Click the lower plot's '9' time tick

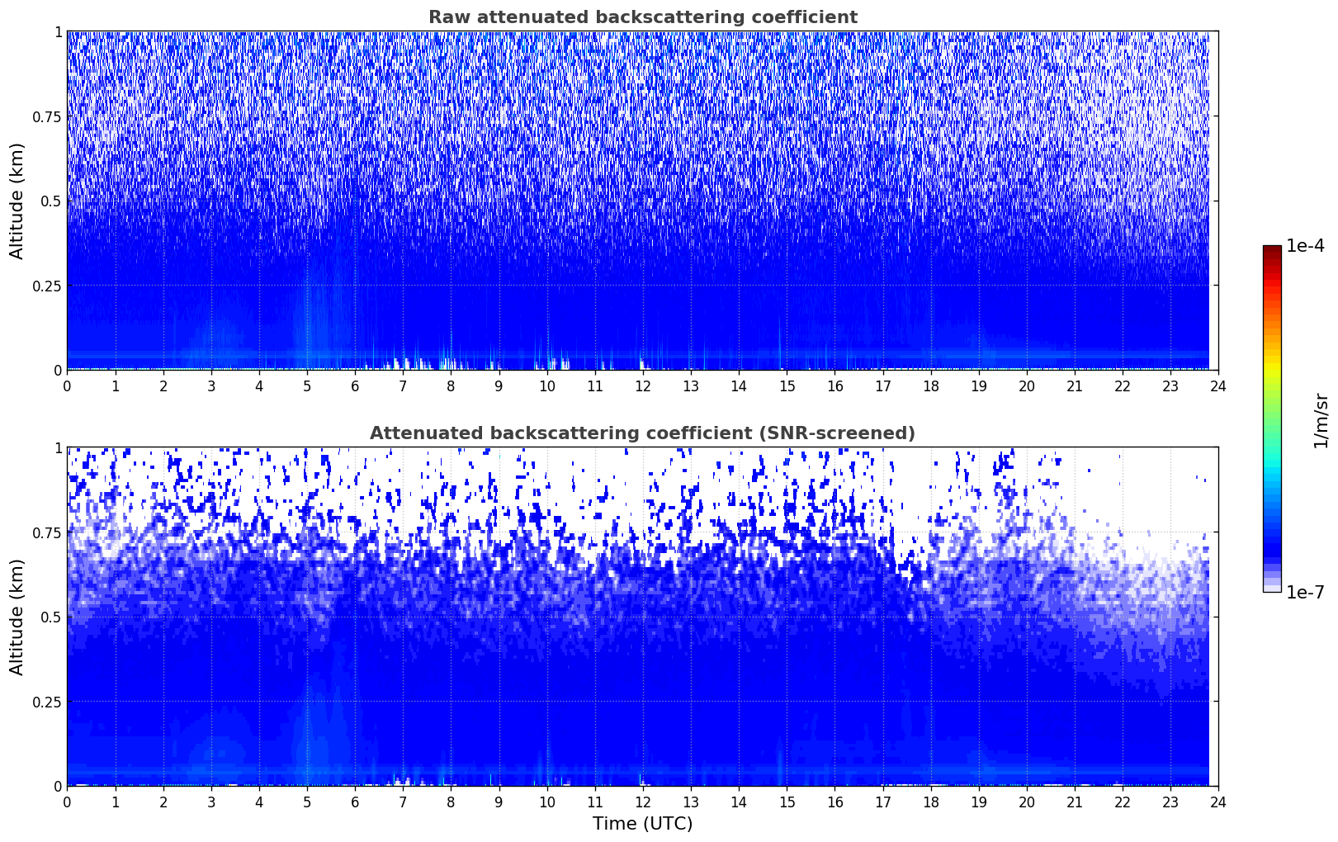tap(499, 802)
